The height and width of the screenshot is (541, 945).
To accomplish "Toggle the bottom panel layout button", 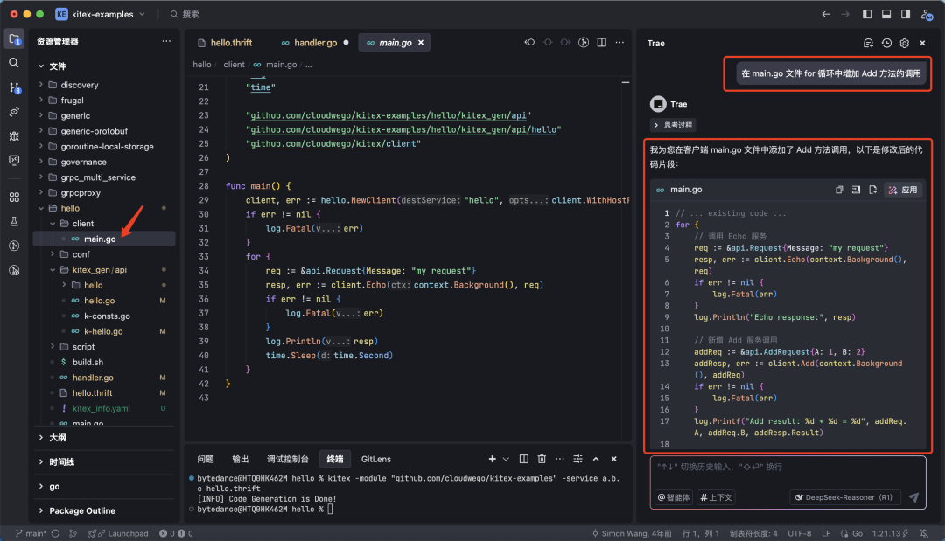I will click(x=886, y=14).
